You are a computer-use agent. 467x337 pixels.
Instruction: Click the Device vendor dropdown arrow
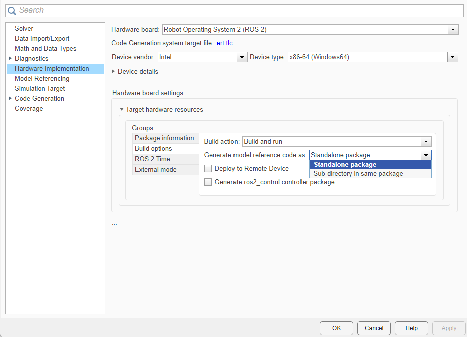click(242, 57)
